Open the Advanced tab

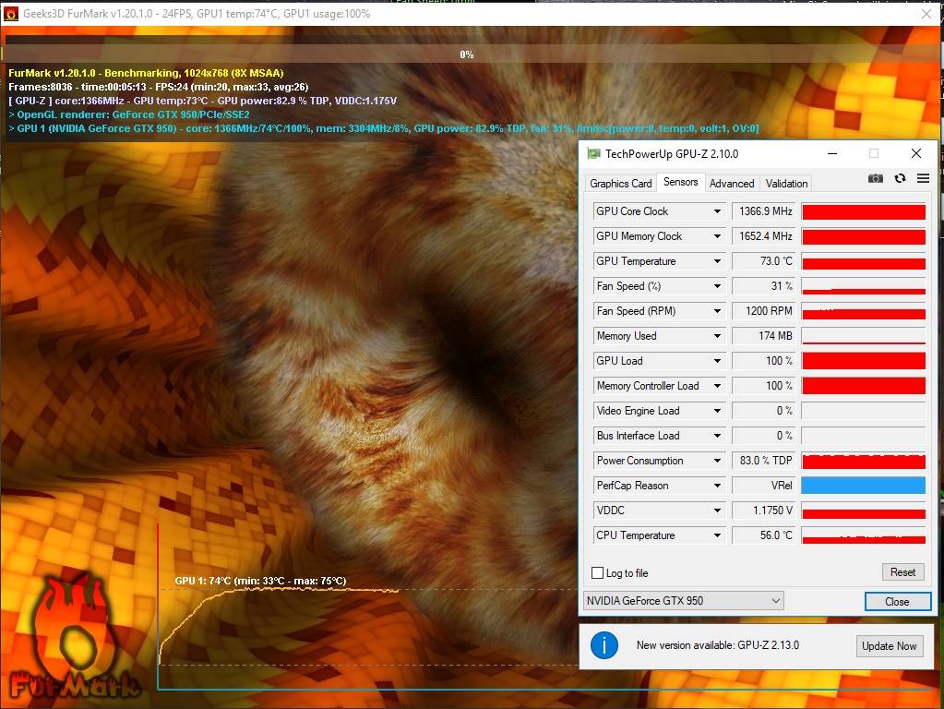pos(732,183)
